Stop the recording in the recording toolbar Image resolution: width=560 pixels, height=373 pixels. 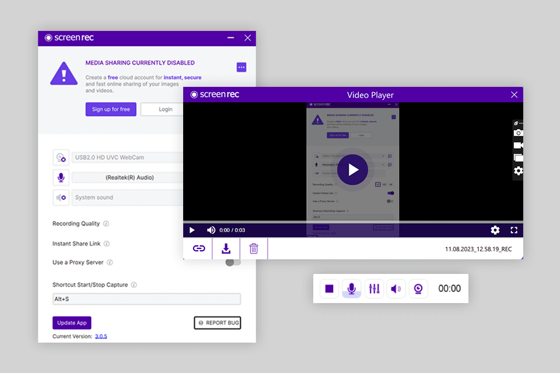[x=329, y=288]
